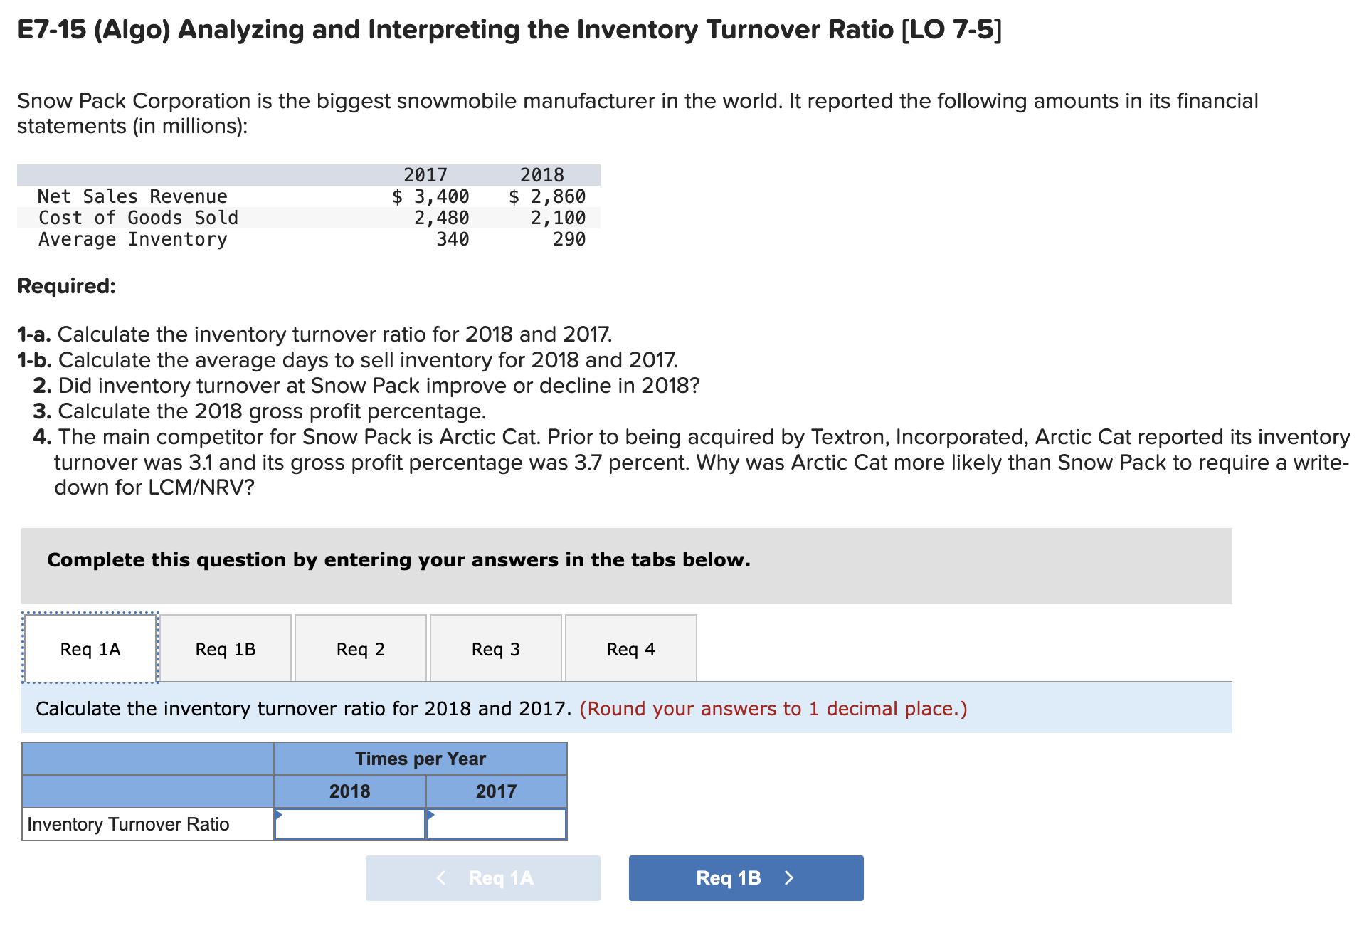Screen dimensions: 1369x928
Task: Click the 2018 column header
Action: pyautogui.click(x=350, y=791)
